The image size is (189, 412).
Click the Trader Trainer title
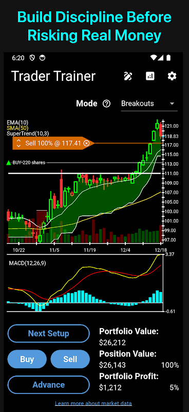[53, 76]
